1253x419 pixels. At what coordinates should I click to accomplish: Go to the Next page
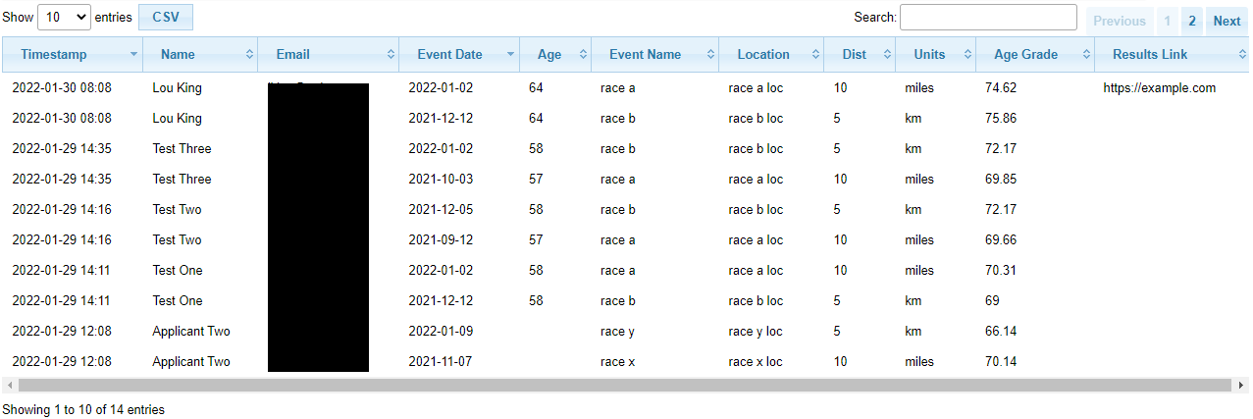coord(1227,21)
